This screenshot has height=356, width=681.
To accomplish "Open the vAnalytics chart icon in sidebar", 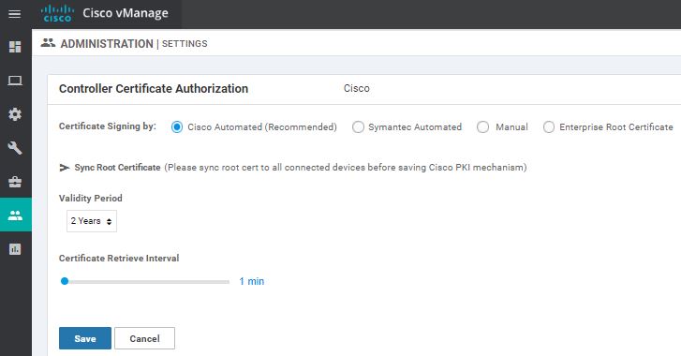I will [15, 249].
